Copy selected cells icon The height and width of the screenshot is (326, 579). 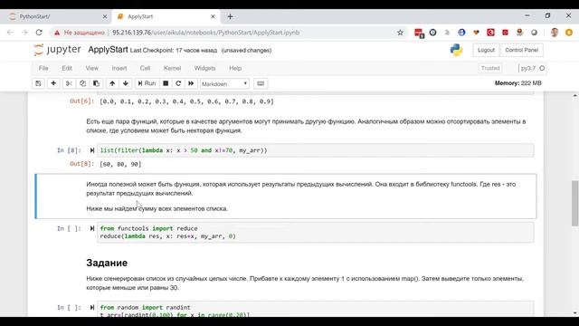pos(82,83)
